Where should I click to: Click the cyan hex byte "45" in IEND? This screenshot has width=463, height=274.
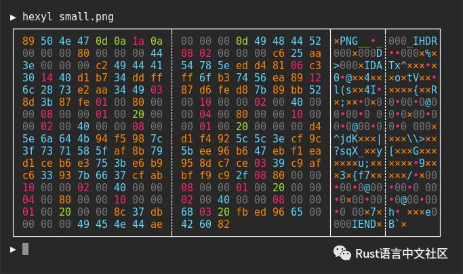tap(102, 224)
